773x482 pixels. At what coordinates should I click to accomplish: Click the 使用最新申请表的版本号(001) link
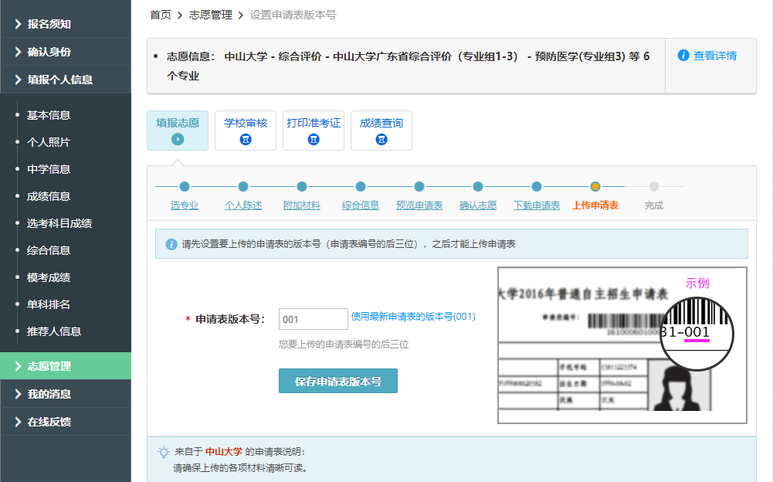(413, 316)
